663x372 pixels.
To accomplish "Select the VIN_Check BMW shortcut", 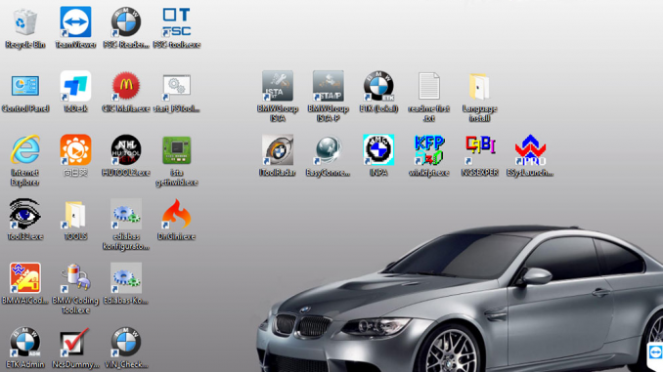I will point(126,342).
